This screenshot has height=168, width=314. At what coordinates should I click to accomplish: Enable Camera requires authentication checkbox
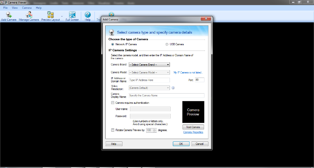(113, 103)
